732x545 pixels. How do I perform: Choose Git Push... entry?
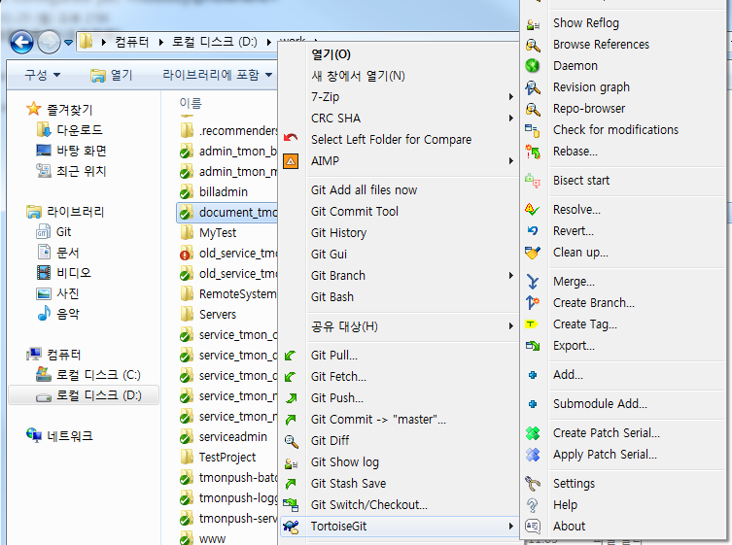tap(337, 398)
